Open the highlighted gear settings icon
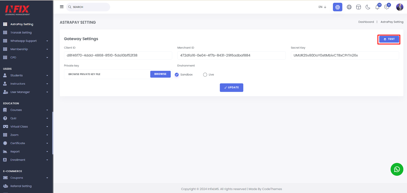 click(338, 7)
